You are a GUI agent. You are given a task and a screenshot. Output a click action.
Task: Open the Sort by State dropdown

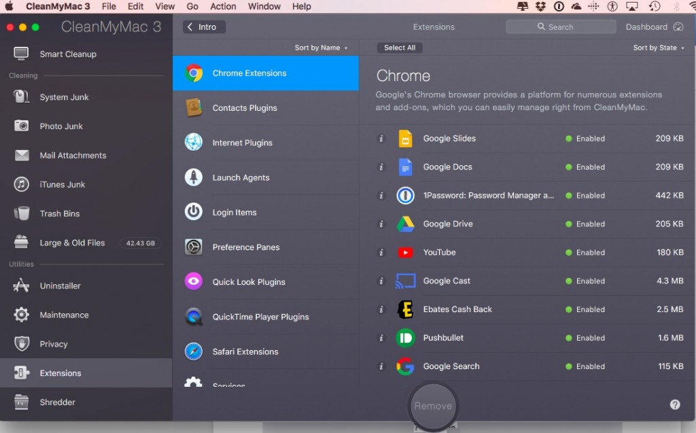click(658, 48)
